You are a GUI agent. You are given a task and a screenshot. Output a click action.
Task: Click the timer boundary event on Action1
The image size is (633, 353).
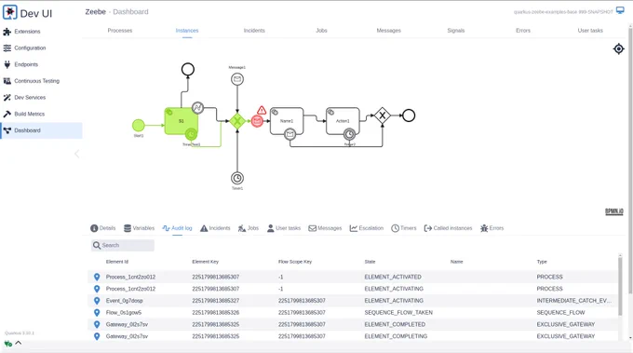click(350, 134)
